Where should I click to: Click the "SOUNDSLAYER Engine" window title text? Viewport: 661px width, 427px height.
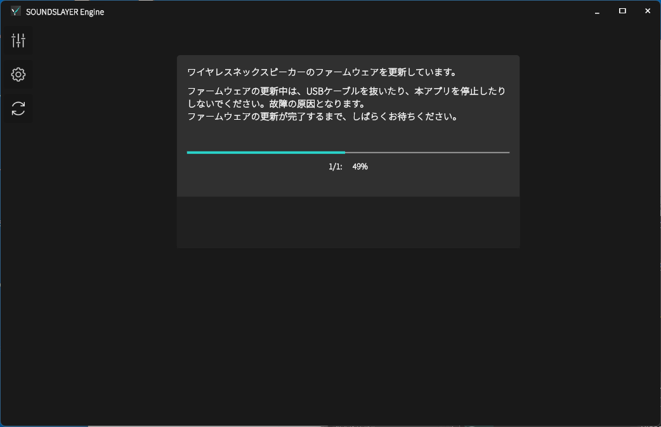(65, 12)
